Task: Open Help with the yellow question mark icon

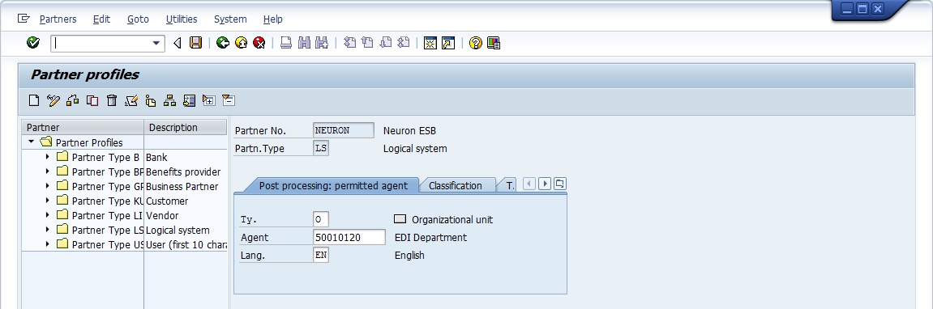Action: 476,43
